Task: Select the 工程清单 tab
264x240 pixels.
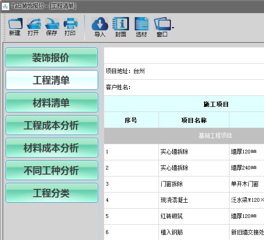Action: (52, 80)
